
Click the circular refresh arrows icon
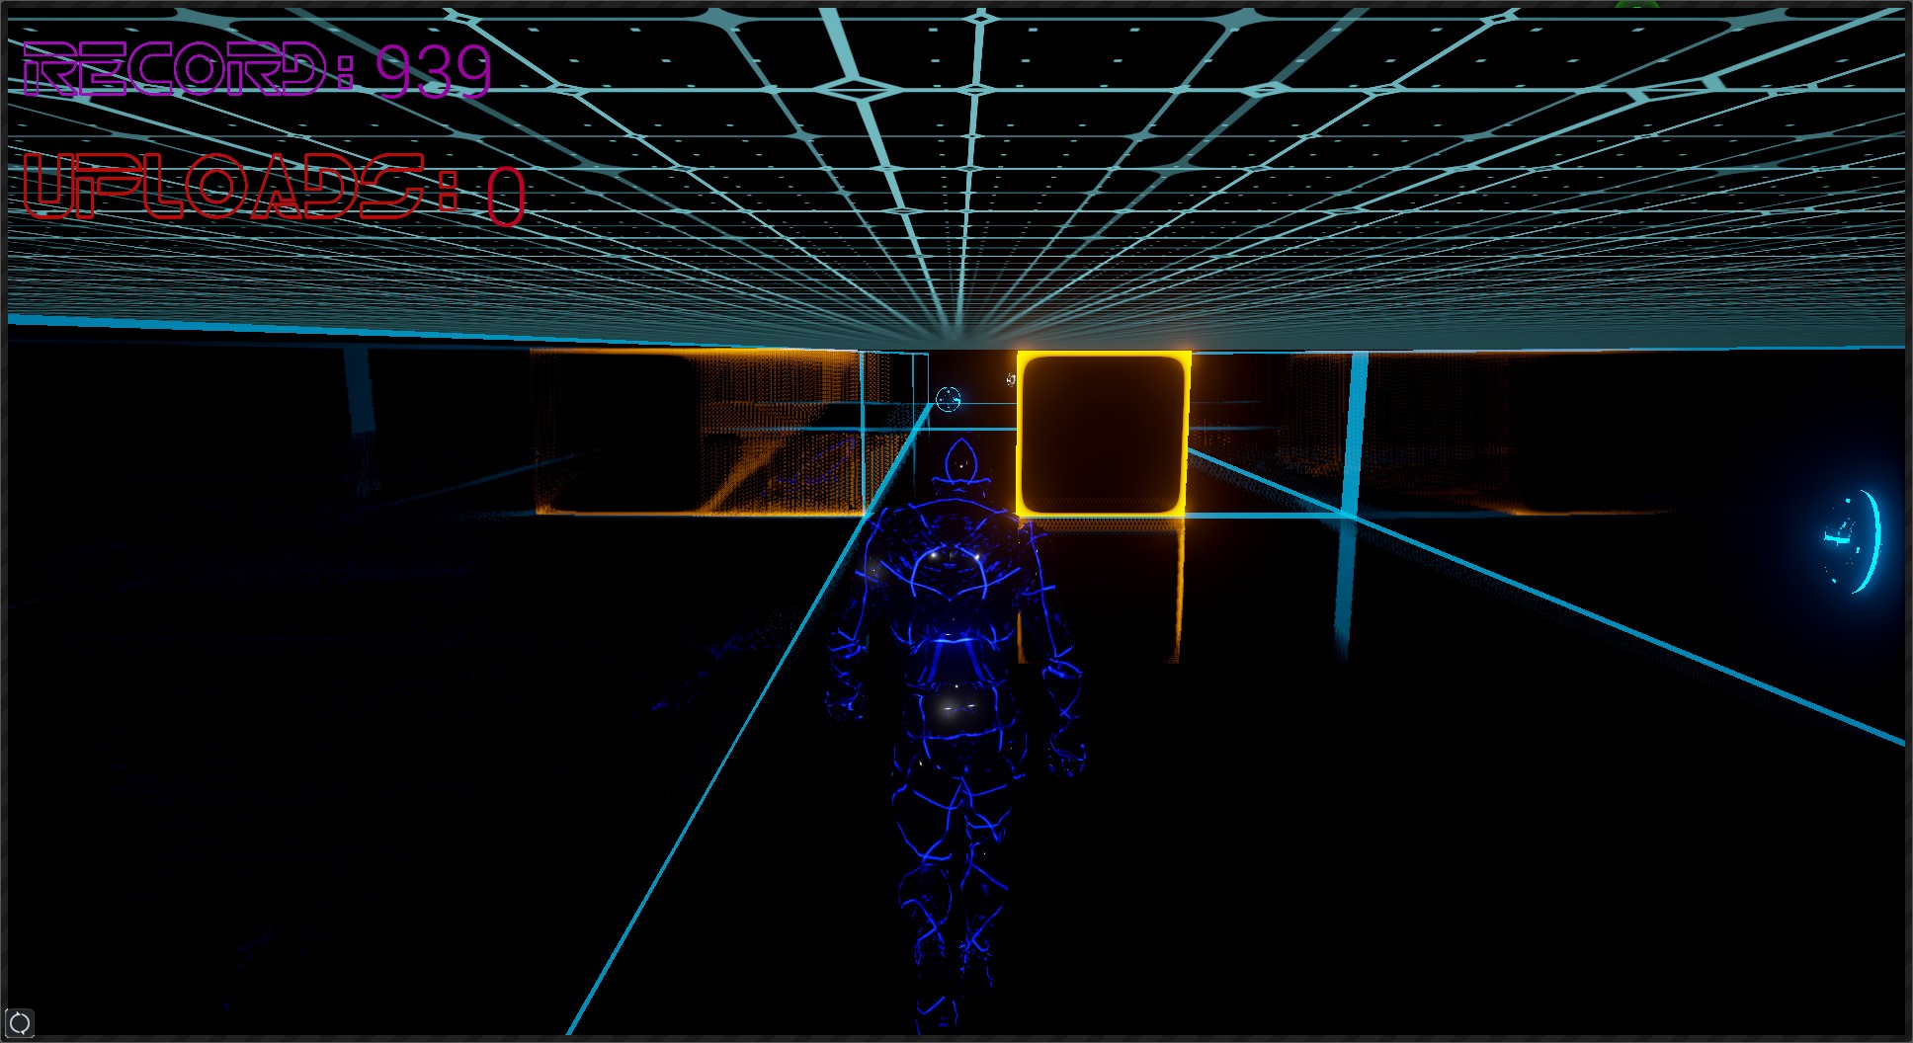point(19,1023)
